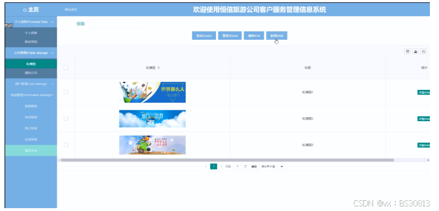Click the Del button

(x=254, y=36)
